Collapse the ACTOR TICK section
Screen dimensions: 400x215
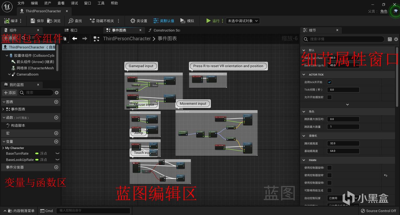(304, 75)
